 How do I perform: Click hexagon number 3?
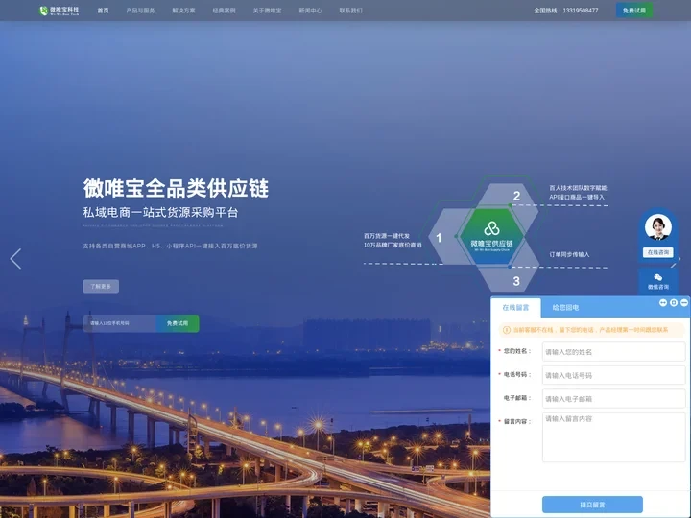coord(516,281)
